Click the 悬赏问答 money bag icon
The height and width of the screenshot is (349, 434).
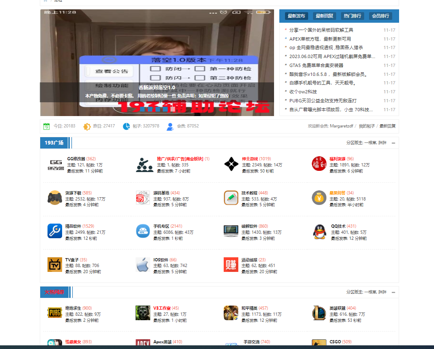pos(319,198)
